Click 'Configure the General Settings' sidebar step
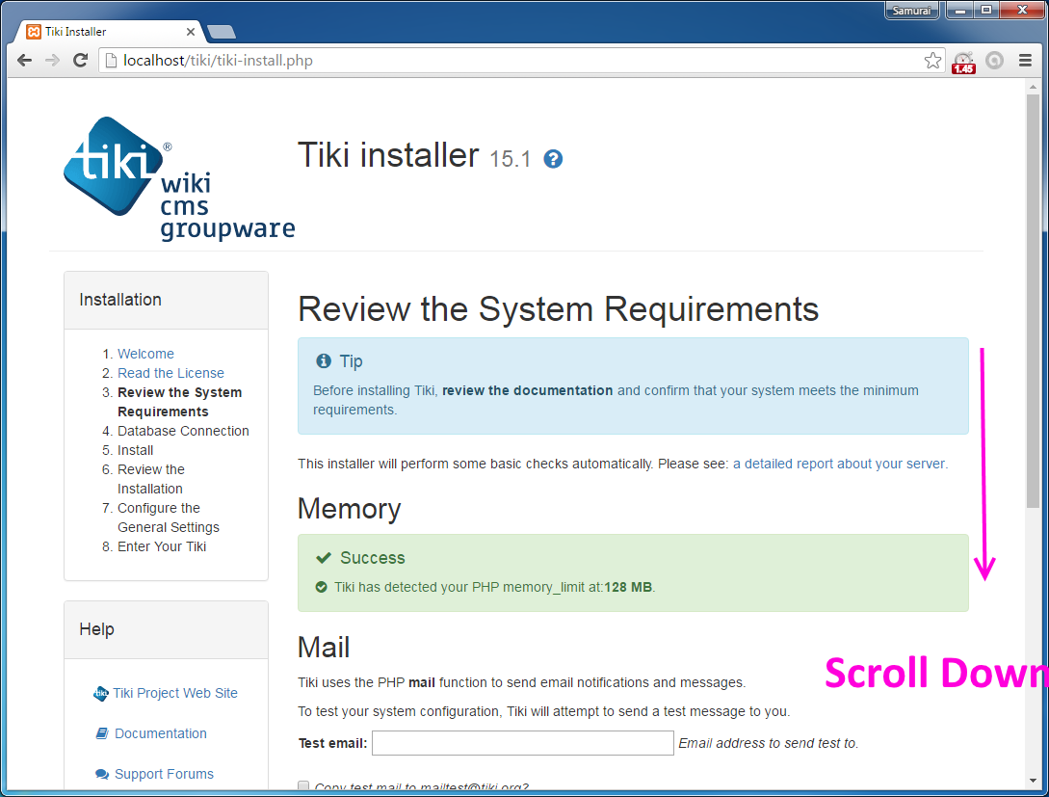 tap(169, 518)
